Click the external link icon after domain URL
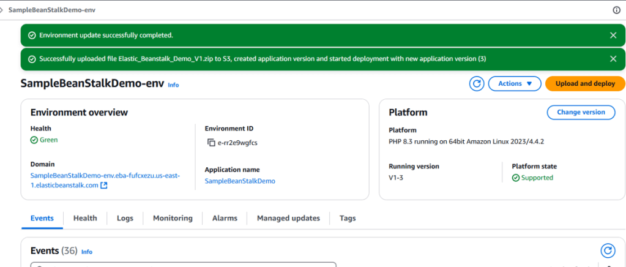Screen dimensions: 626x267 [104, 186]
